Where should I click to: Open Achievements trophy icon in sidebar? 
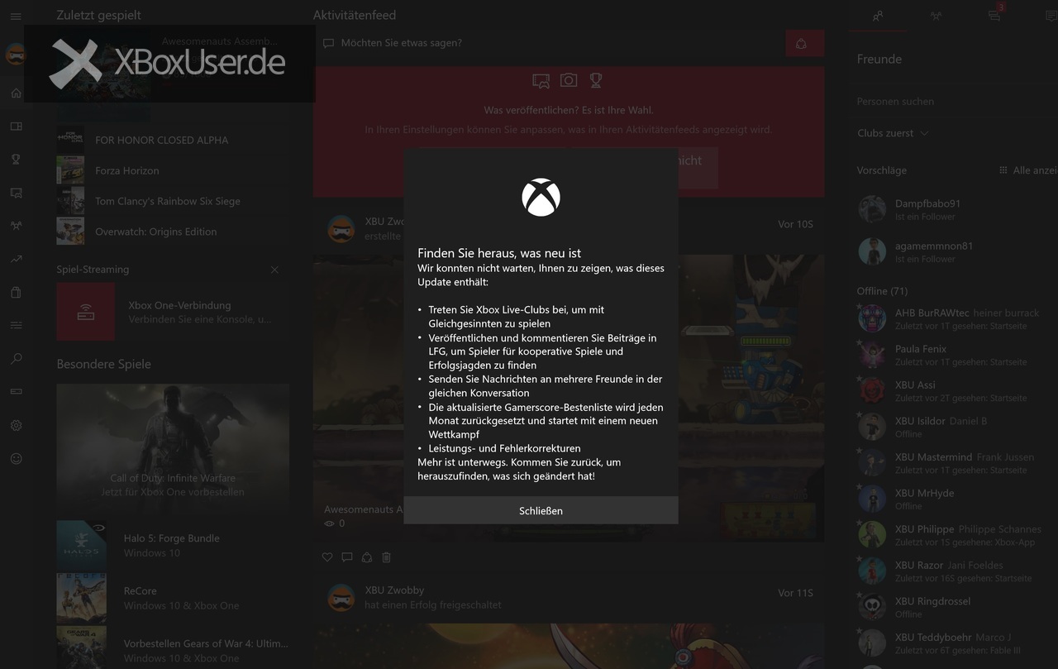(x=16, y=160)
